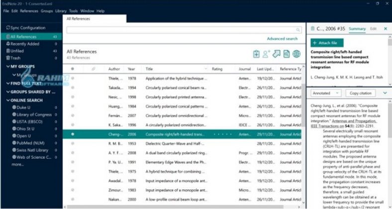The height and width of the screenshot is (209, 392).
Task: Expand the citation panel chevron
Action: coord(385,93)
